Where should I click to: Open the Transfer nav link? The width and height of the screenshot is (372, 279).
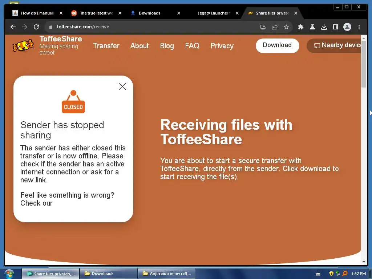106,45
